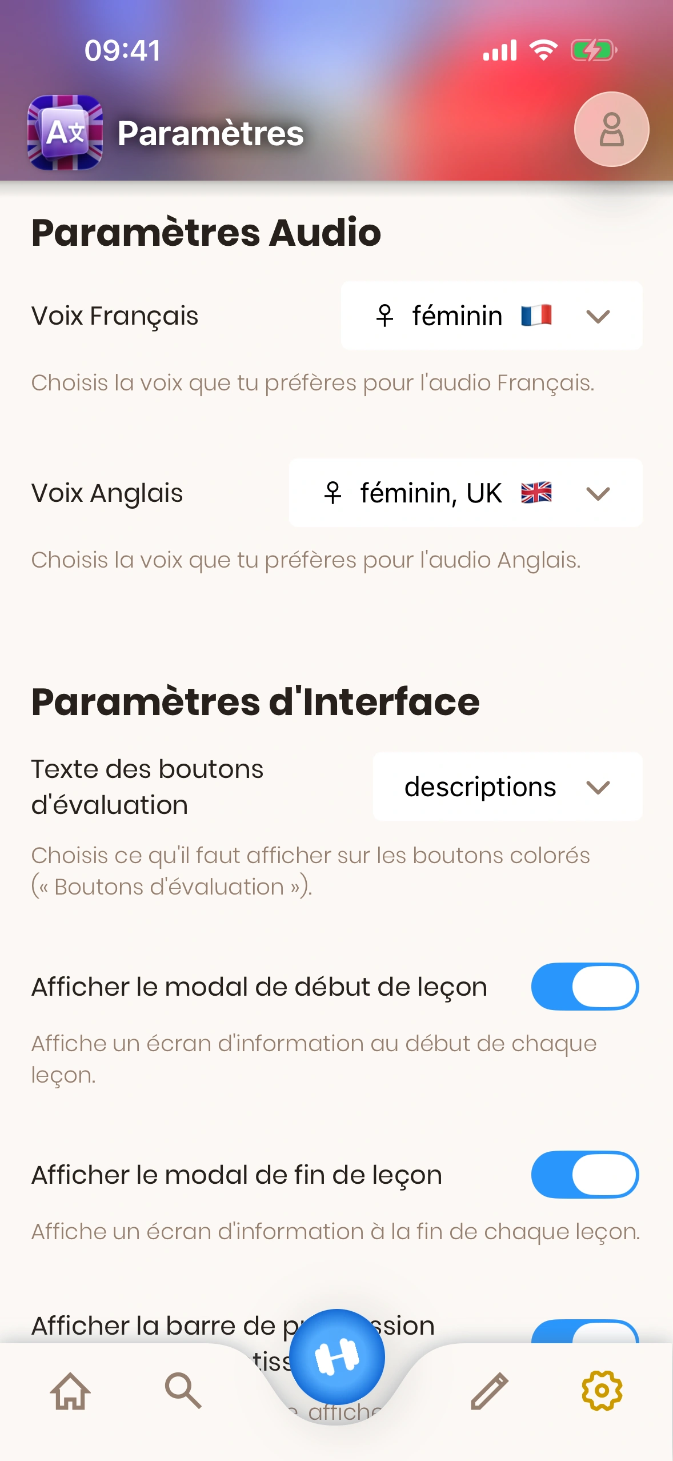
Task: Tap the translation app logo icon
Action: pyautogui.click(x=65, y=133)
